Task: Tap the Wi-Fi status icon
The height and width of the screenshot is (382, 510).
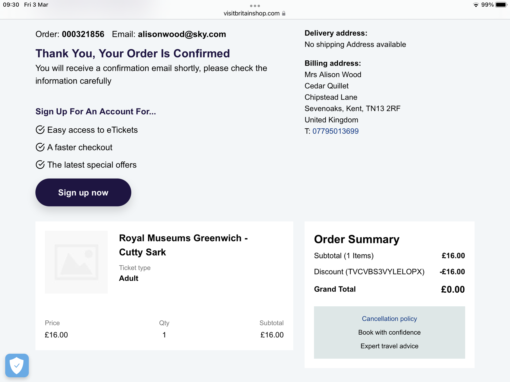Action: point(476,5)
